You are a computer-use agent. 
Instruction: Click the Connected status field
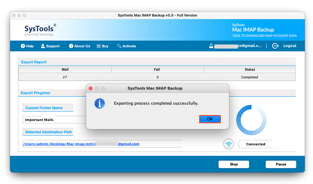point(256,144)
